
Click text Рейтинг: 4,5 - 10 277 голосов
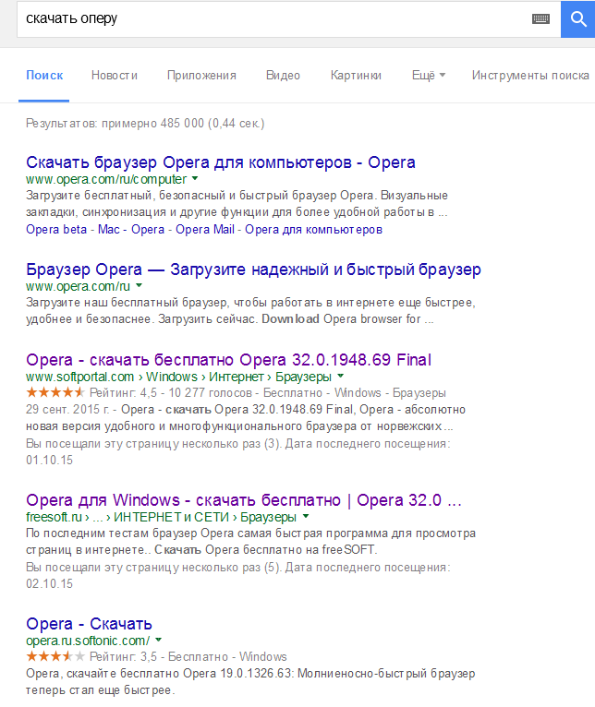[x=171, y=393]
